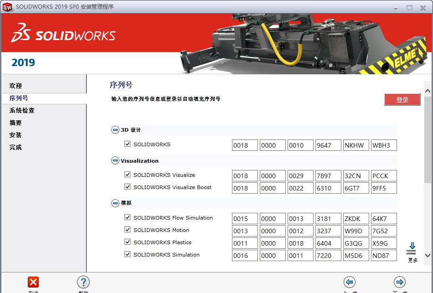Click Simulation serial field containing 7220
The image size is (433, 293).
click(x=328, y=256)
